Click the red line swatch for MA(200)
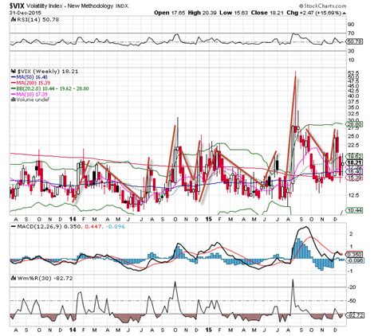The image size is (378, 336). [x=14, y=83]
